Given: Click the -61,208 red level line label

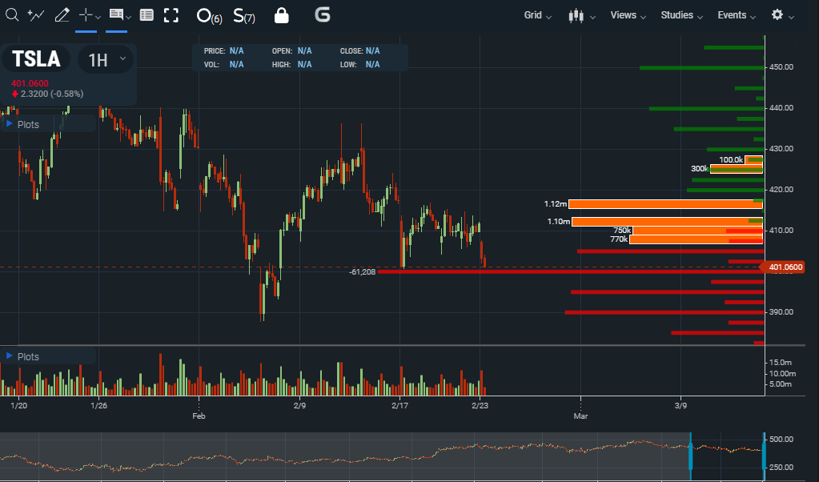Looking at the screenshot, I should [362, 272].
